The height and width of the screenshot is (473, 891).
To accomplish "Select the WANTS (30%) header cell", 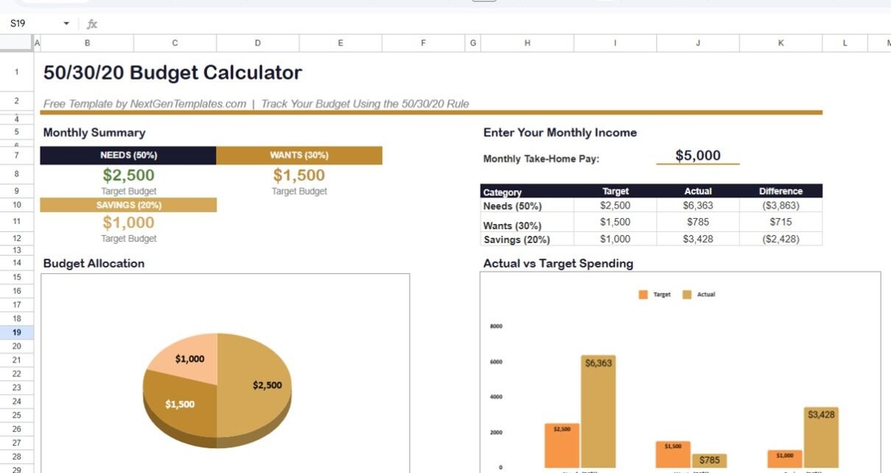I will pos(299,155).
